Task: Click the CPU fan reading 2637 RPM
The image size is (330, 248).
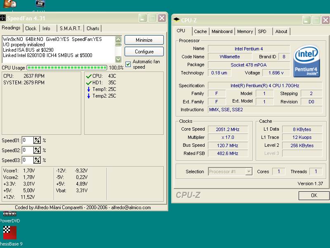Action: 34,76
